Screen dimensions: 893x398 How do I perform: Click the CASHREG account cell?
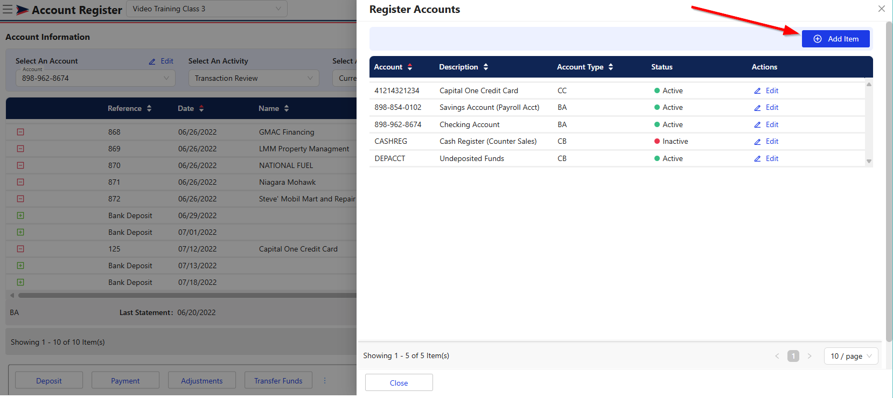(391, 141)
